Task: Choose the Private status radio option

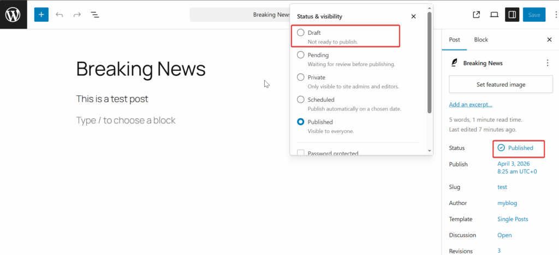Action: click(301, 77)
